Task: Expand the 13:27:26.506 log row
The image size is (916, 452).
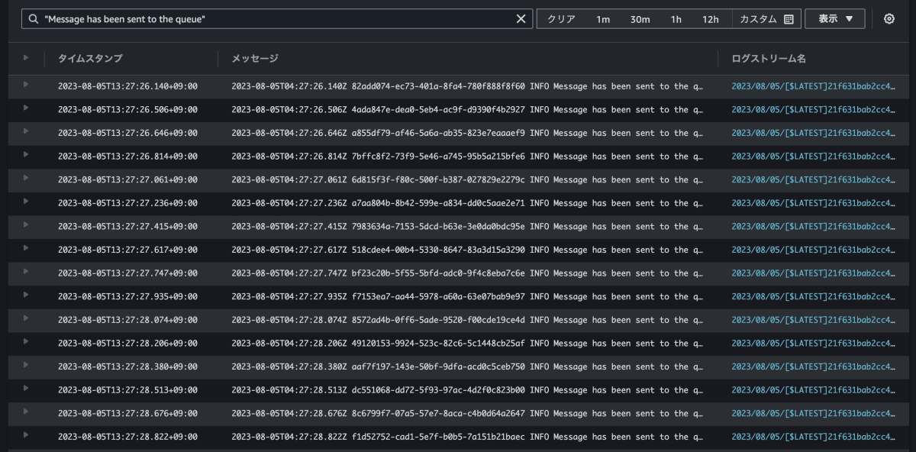Action: 26,108
